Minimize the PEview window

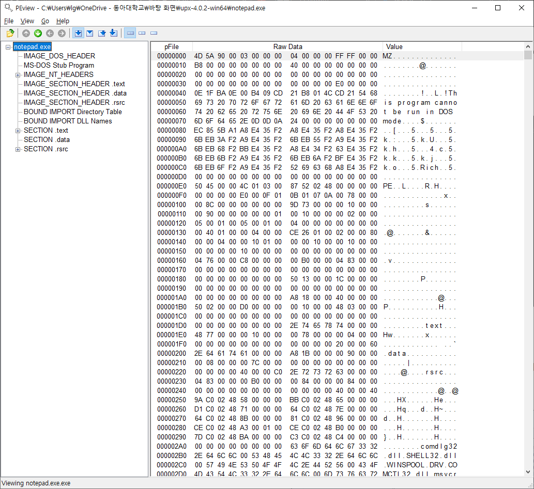[x=475, y=8]
